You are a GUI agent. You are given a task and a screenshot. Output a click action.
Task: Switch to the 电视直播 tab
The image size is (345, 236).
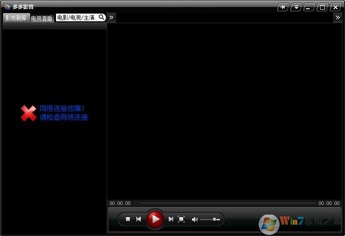[42, 18]
